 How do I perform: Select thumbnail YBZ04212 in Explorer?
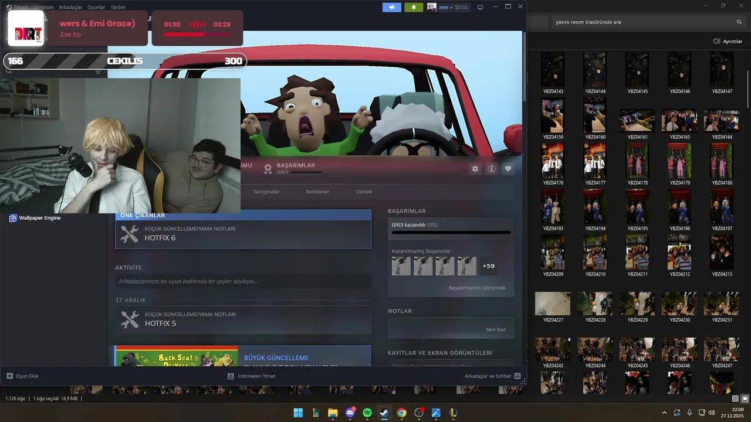pos(679,256)
